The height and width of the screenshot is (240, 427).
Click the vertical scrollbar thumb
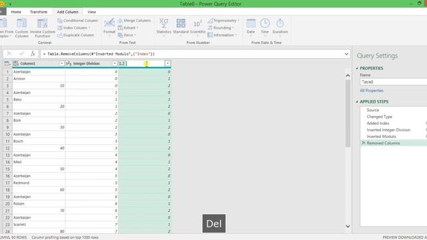(348, 113)
